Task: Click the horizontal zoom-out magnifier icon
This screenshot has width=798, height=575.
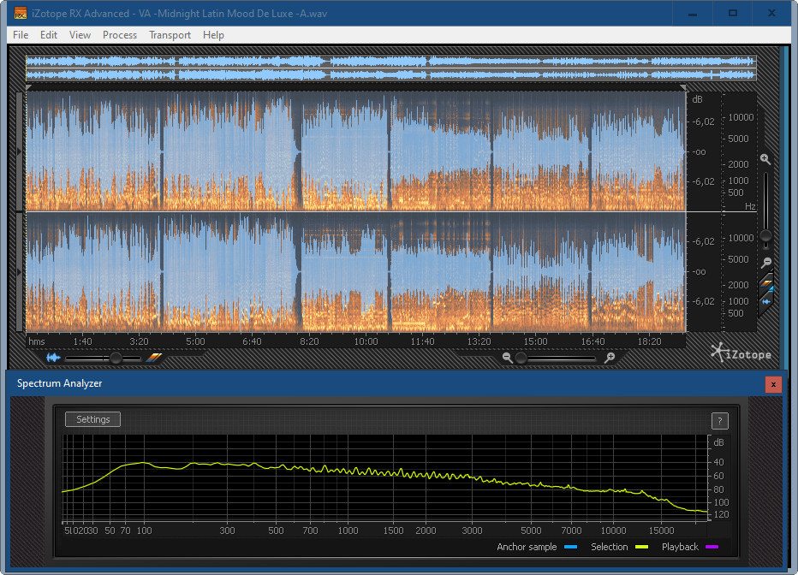Action: 508,358
